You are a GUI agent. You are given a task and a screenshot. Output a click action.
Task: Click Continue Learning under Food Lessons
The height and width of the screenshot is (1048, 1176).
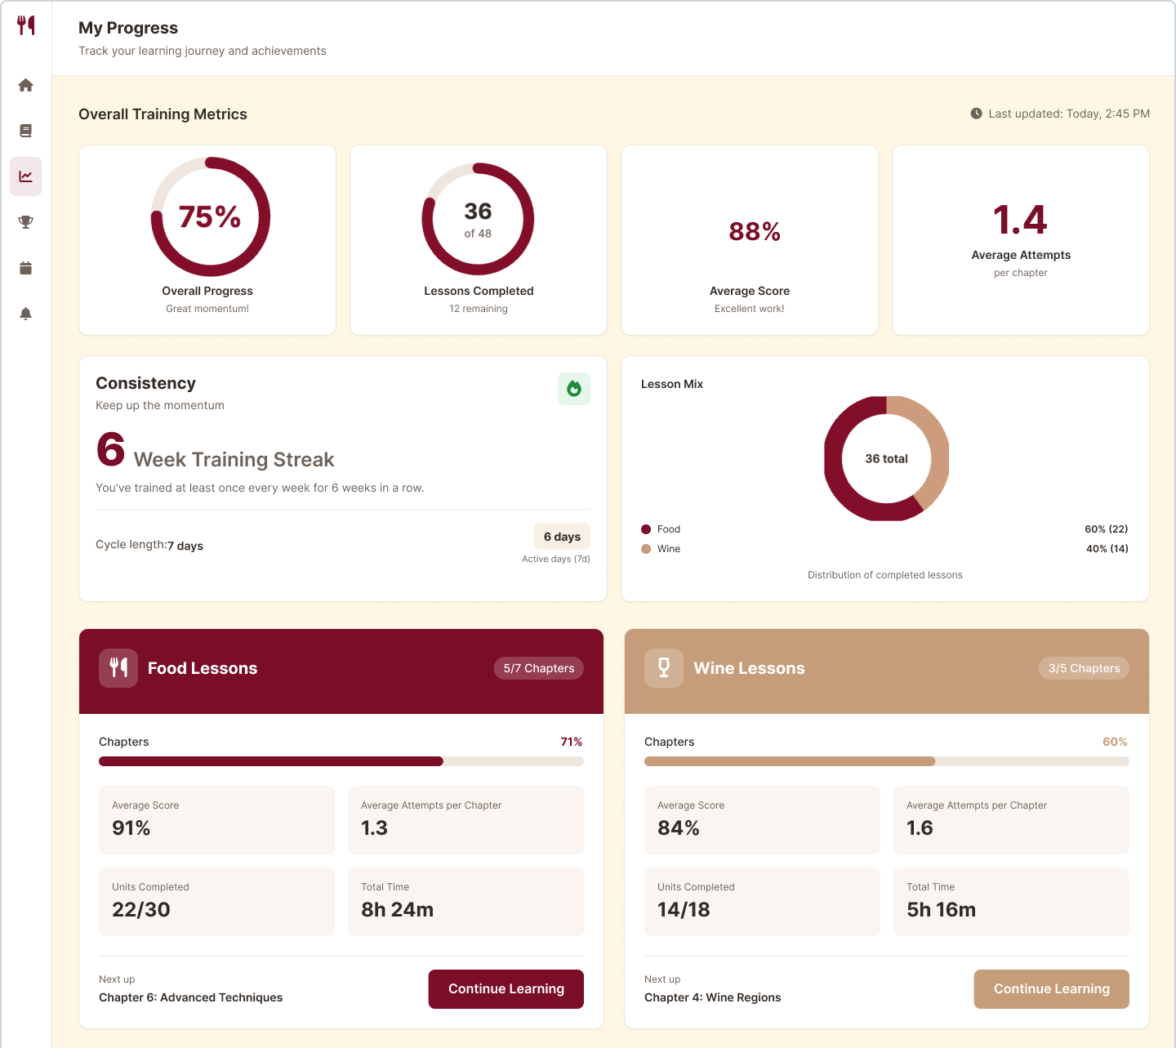tap(506, 988)
